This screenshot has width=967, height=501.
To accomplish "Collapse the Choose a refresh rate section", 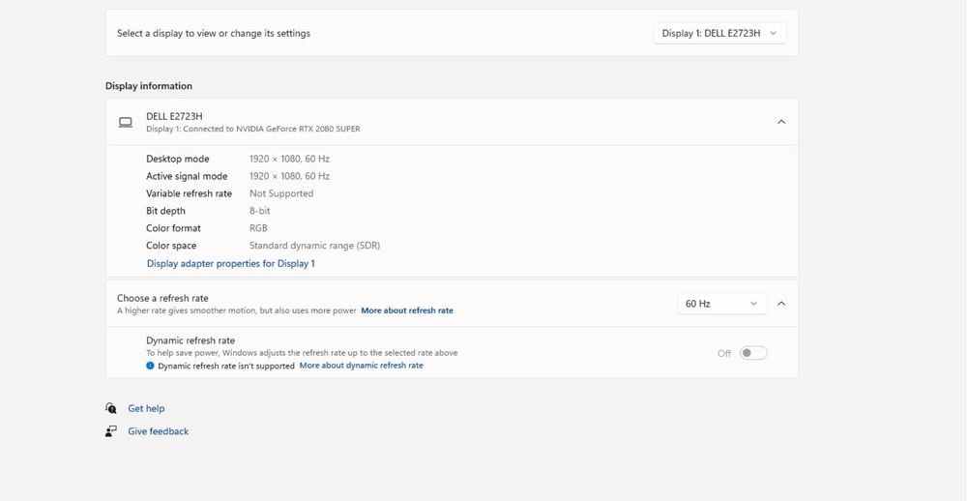I will (x=781, y=304).
